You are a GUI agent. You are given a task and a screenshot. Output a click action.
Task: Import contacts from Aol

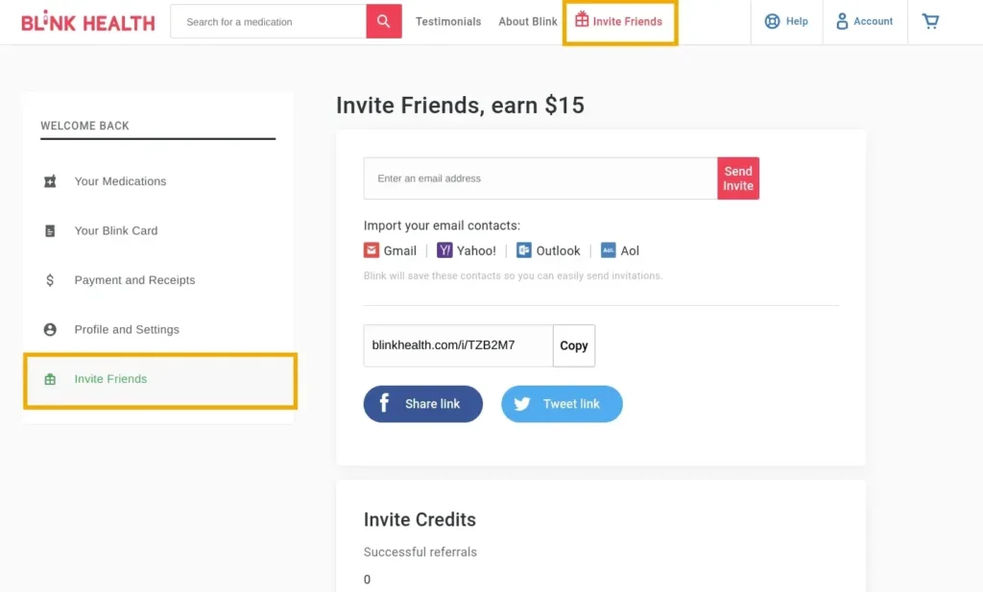pyautogui.click(x=620, y=250)
